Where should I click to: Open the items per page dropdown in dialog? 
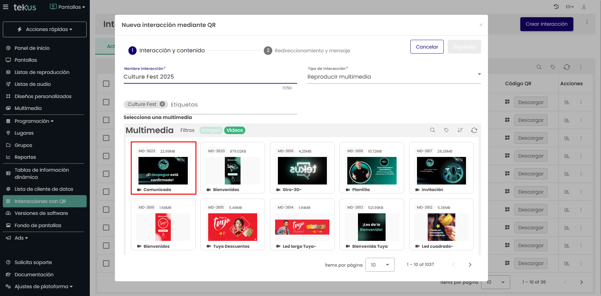click(380, 265)
